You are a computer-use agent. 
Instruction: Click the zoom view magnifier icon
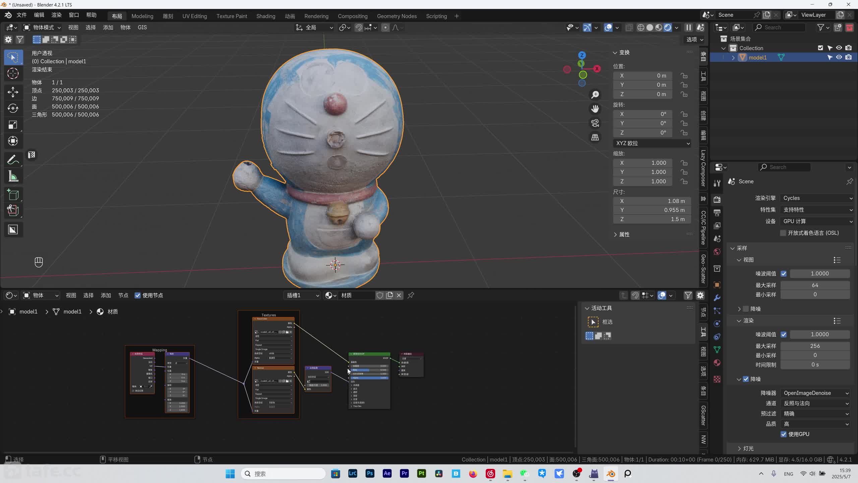pos(595,95)
